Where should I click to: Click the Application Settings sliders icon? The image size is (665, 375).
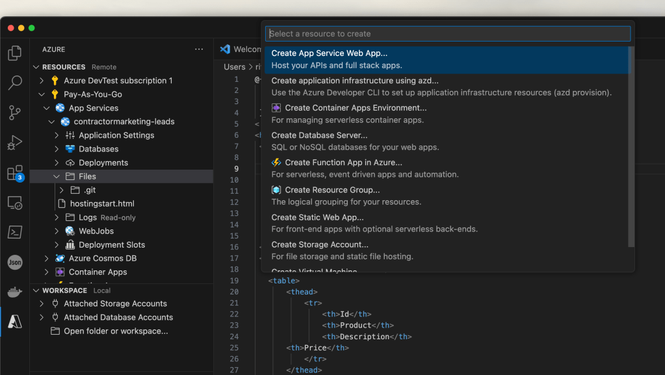point(70,135)
